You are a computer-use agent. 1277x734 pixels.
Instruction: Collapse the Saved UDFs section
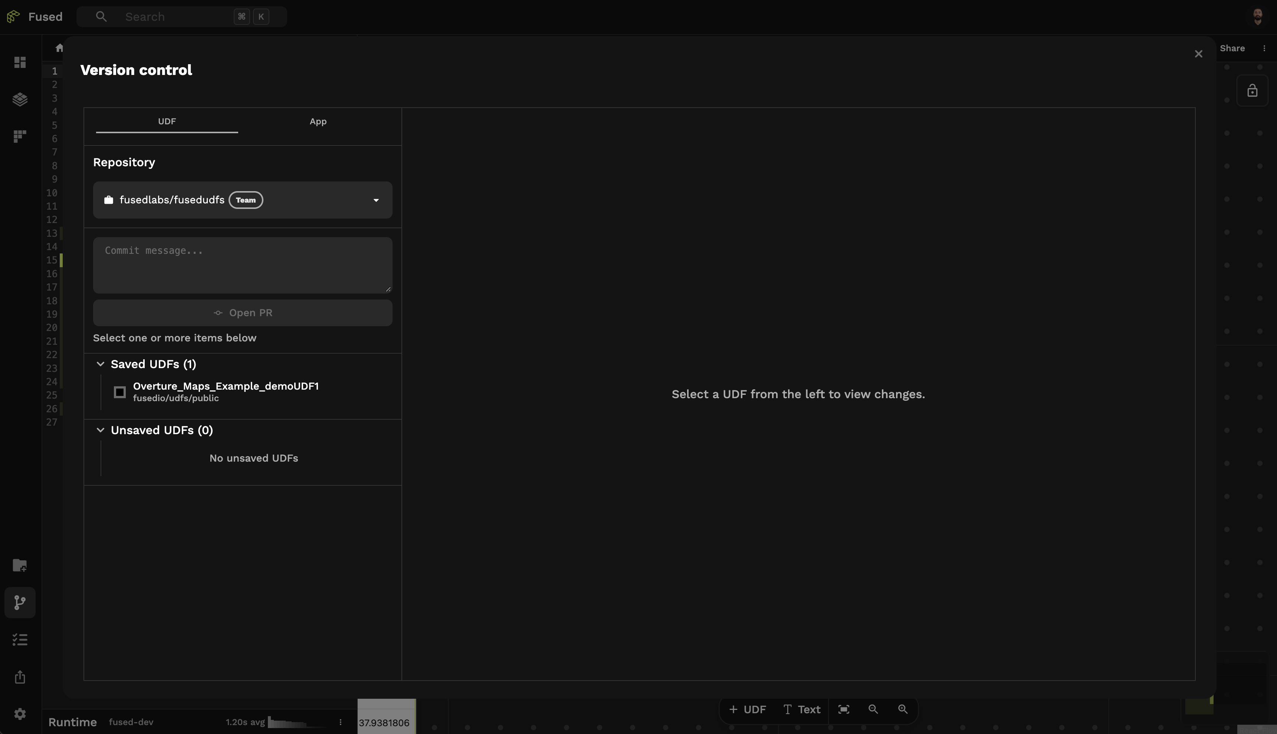pyautogui.click(x=100, y=363)
